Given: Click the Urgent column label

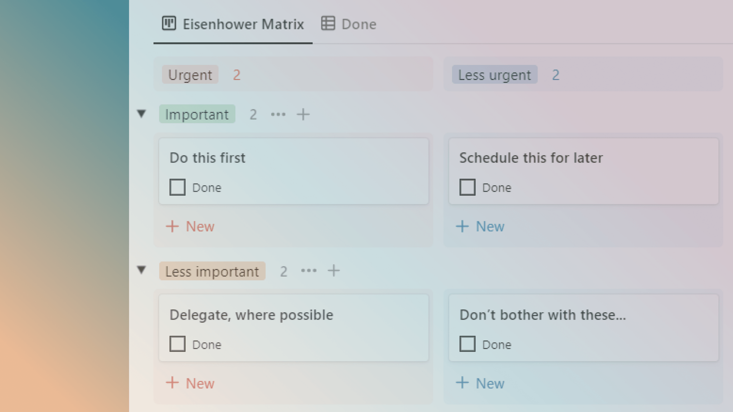Looking at the screenshot, I should (x=190, y=75).
